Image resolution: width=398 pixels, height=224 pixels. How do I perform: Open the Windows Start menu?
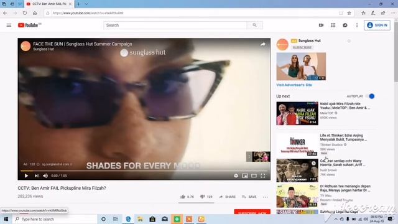coord(6,219)
